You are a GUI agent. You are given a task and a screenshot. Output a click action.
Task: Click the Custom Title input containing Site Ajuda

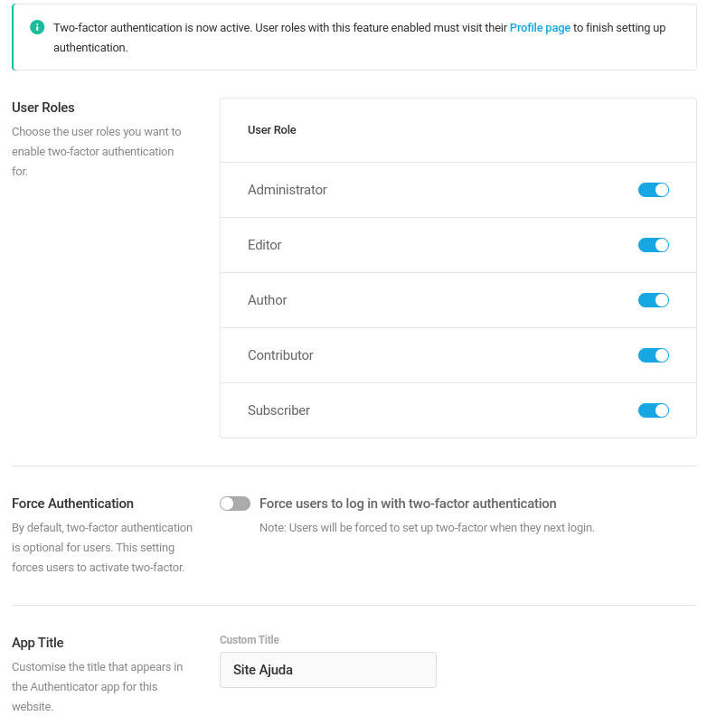click(x=328, y=670)
